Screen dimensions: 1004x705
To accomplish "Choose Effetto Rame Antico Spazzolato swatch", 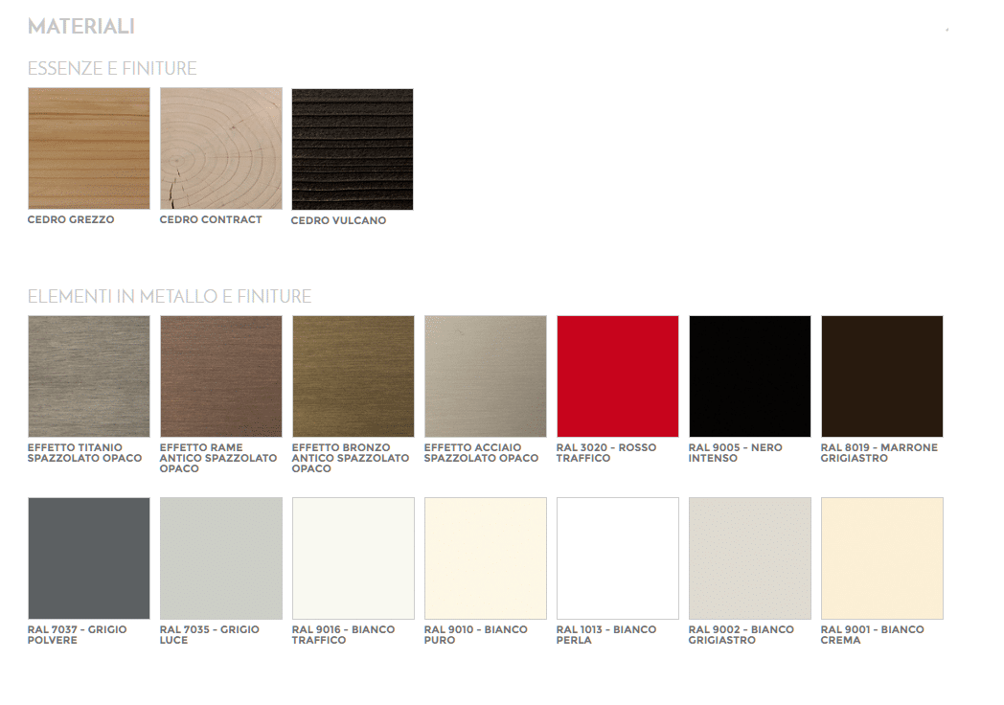I will point(221,376).
